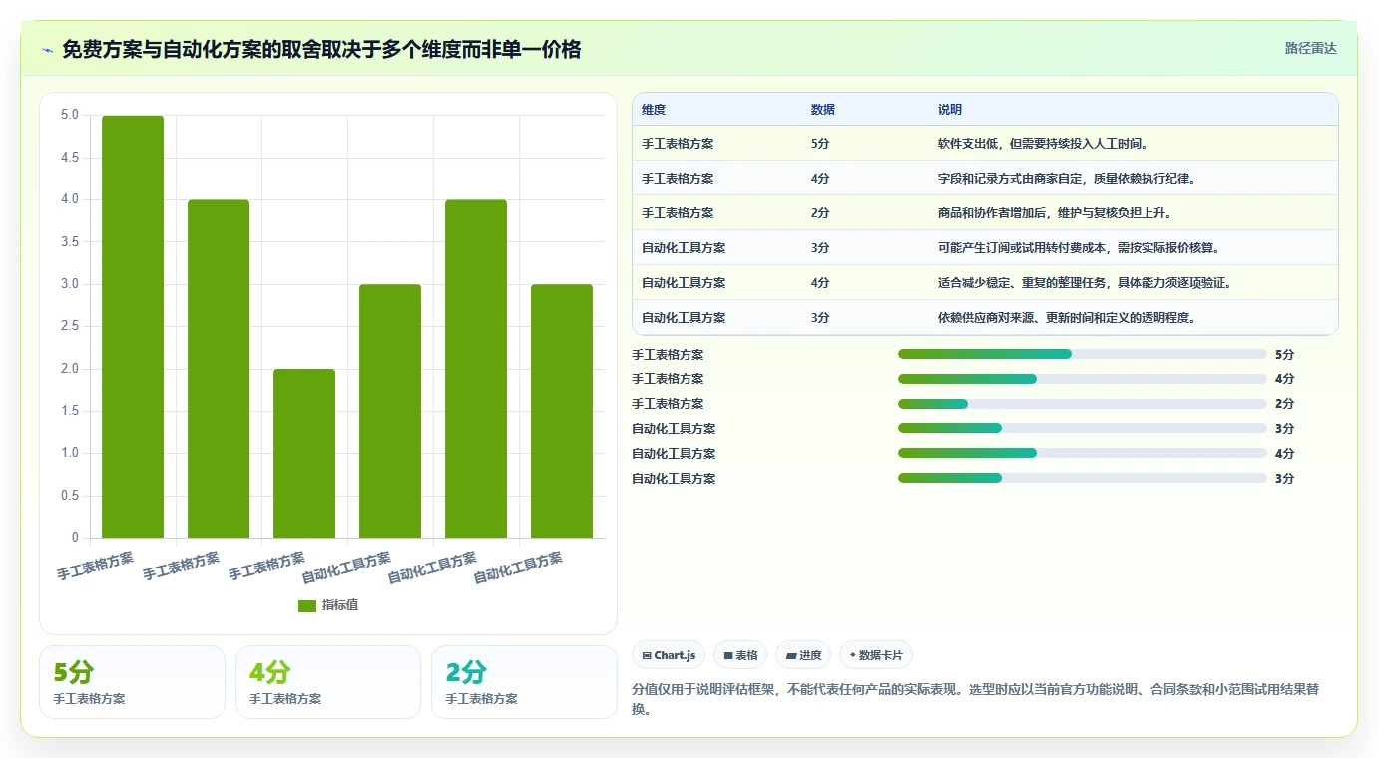
Task: Open the 2分 data card below the chart
Action: pos(524,682)
